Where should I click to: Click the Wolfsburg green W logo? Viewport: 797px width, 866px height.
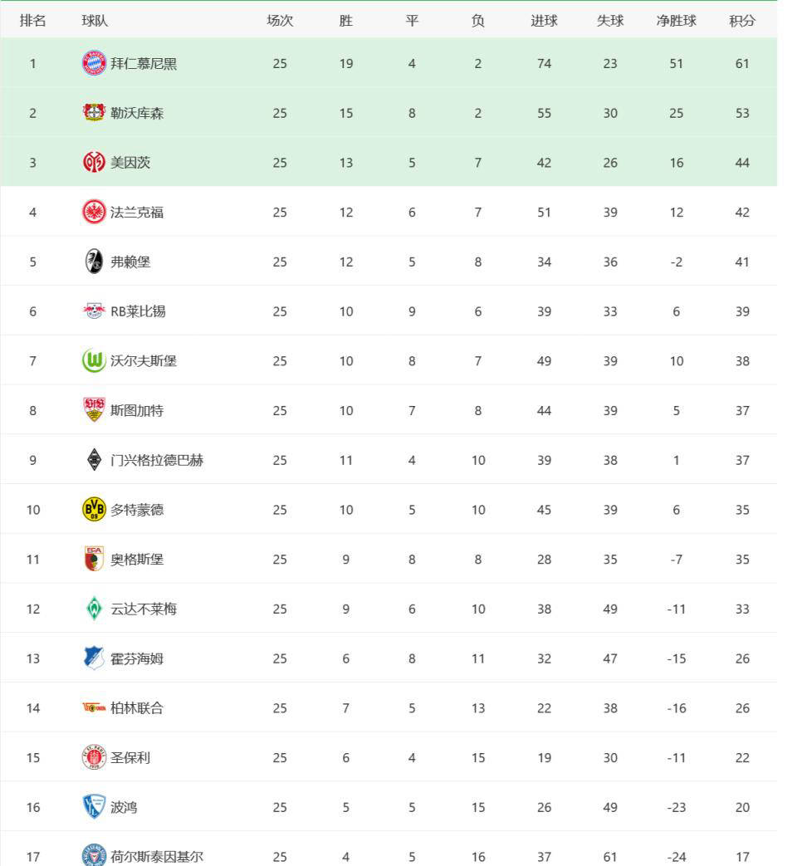tap(94, 360)
